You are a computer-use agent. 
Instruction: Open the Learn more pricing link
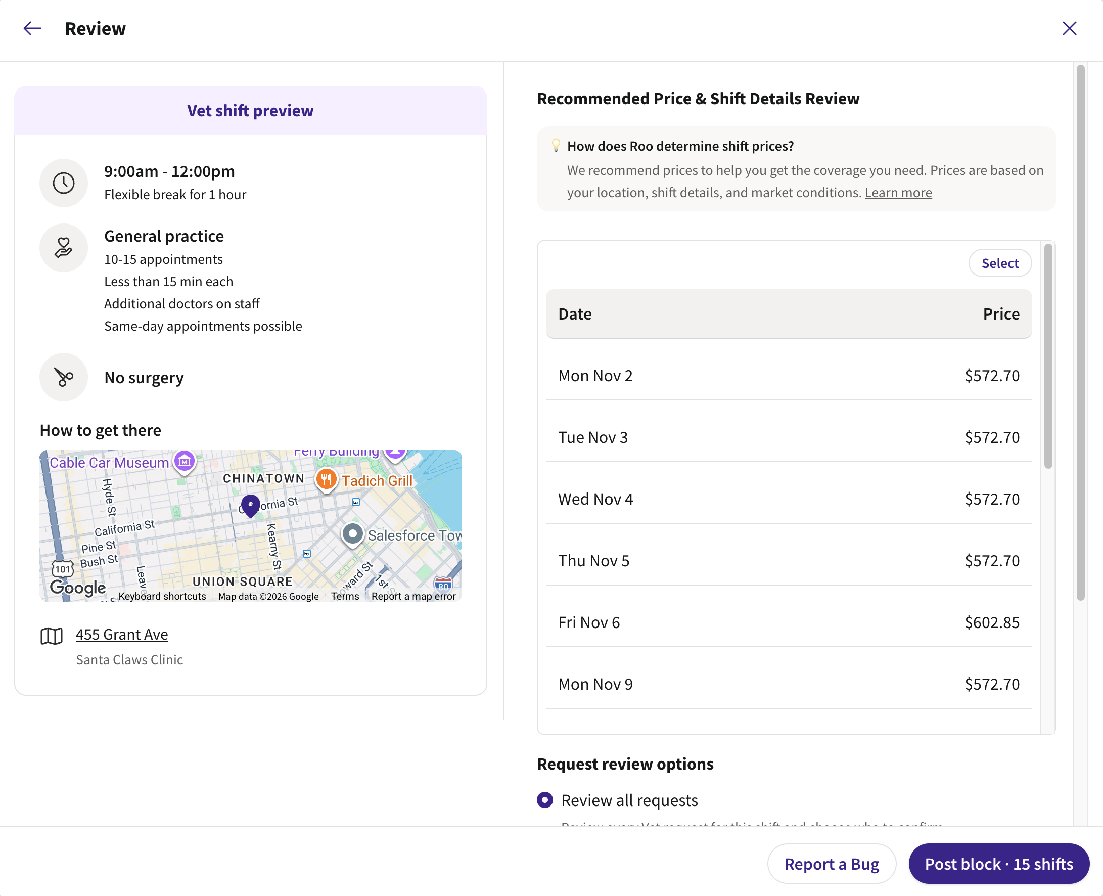898,193
